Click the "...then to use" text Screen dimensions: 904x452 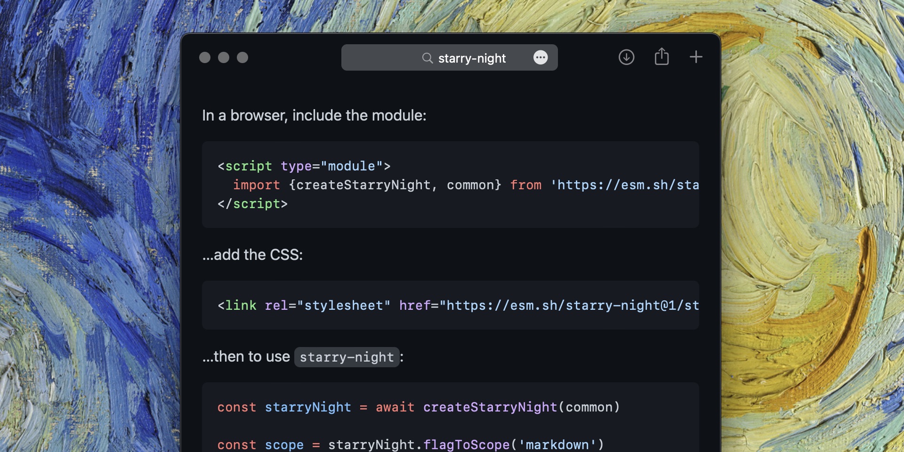tap(246, 356)
